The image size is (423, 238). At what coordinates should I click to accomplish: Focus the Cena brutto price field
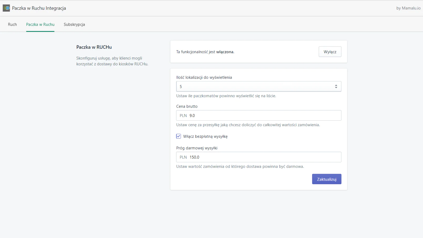(264, 116)
